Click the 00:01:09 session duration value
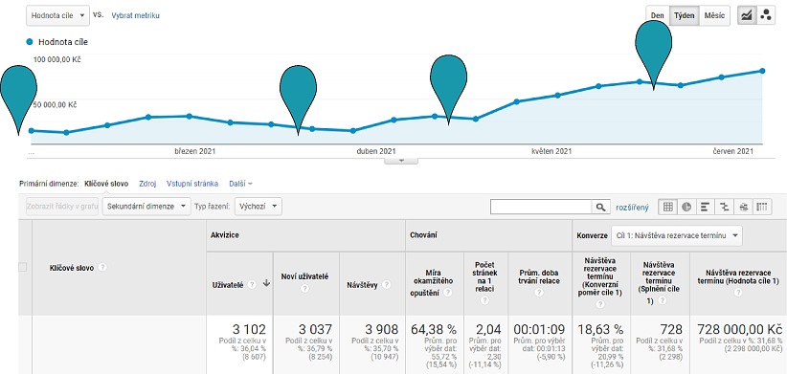 coord(539,329)
